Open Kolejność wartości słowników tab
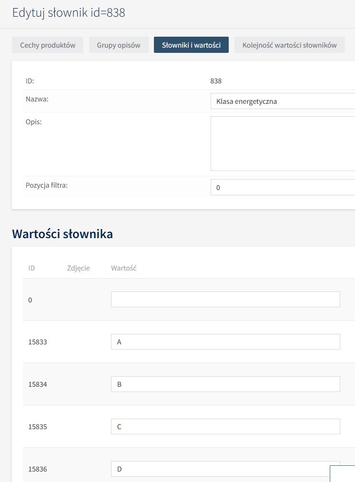Viewport: 355px width, 482px height. coord(289,45)
